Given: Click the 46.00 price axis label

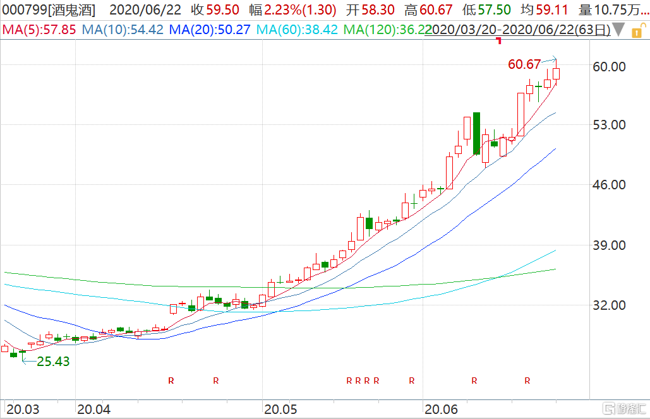Looking at the screenshot, I should [609, 185].
